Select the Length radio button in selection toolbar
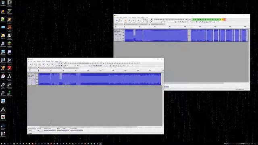This screenshot has width=258, height=145. tap(62, 128)
